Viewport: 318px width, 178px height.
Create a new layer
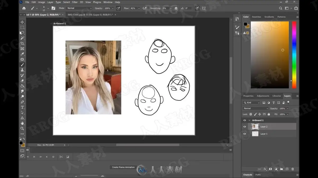click(x=287, y=169)
